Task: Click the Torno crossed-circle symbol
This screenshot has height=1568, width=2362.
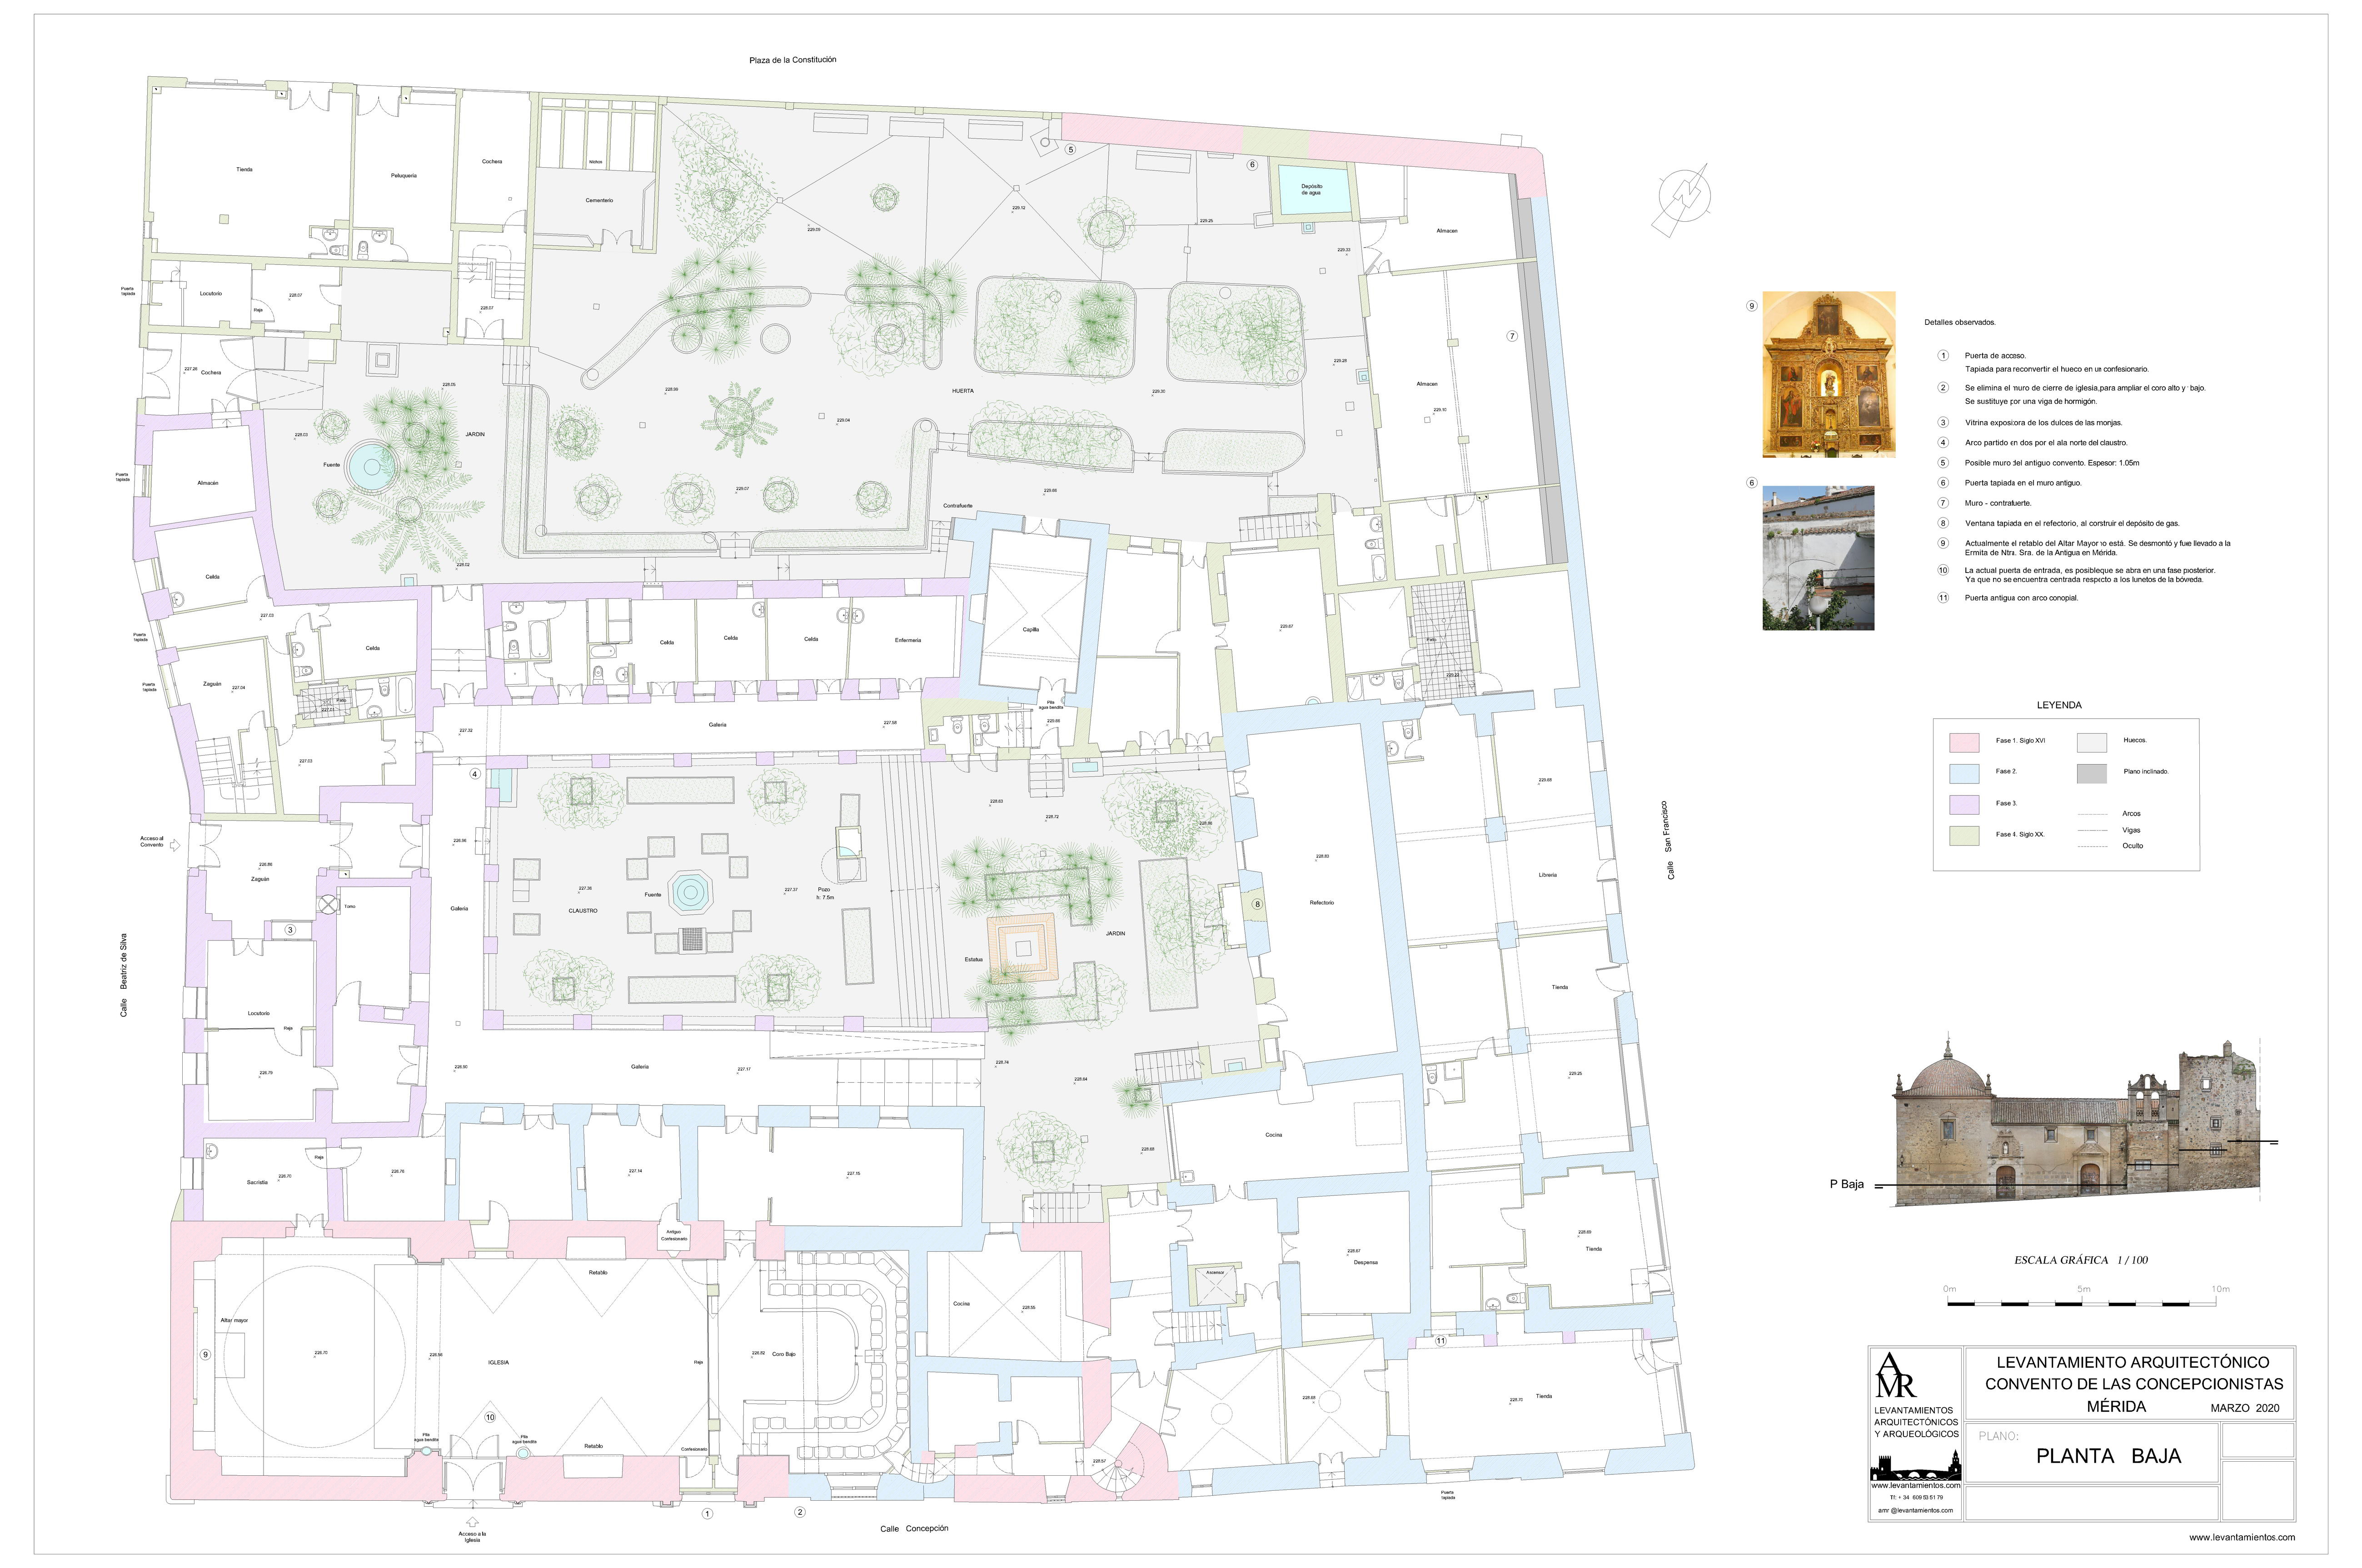Action: [x=329, y=905]
